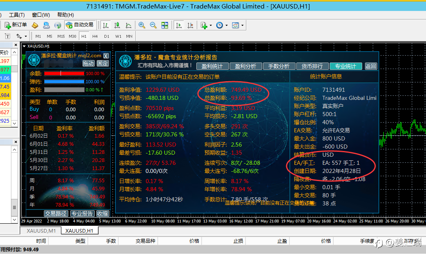426x259 pixels.
Task: Close the navigator panel
Action: tap(16, 142)
